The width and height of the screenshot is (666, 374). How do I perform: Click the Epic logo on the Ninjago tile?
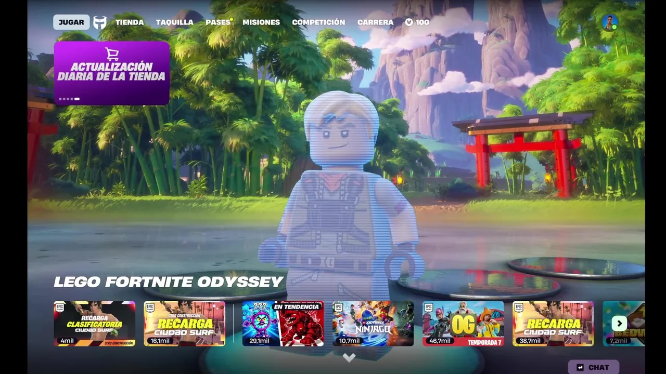tap(338, 308)
